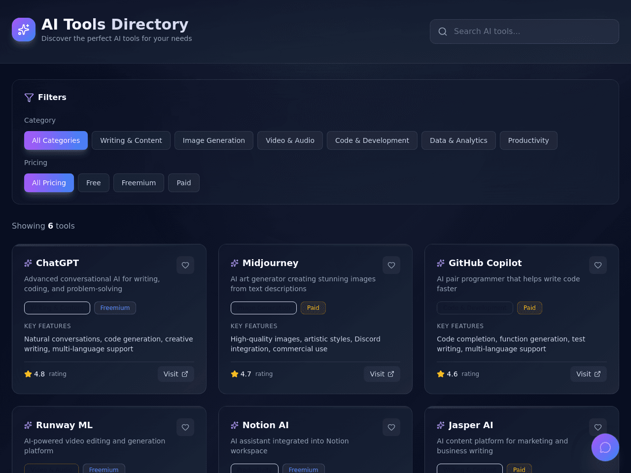Show only Paid tools in the Pricing filter

[x=184, y=183]
